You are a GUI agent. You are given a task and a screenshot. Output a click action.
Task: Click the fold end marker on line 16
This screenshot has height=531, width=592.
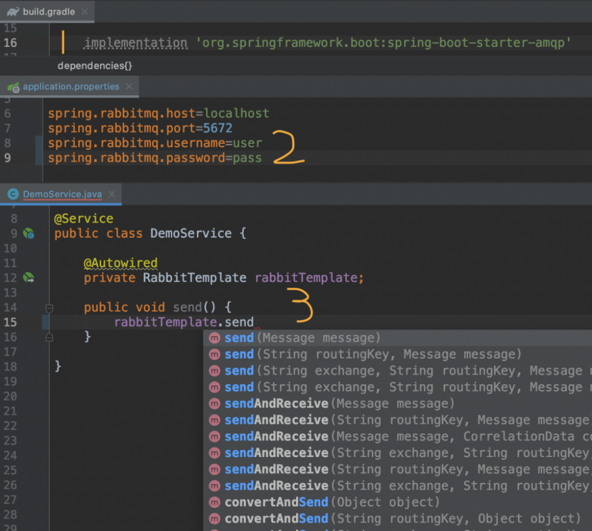click(x=49, y=337)
